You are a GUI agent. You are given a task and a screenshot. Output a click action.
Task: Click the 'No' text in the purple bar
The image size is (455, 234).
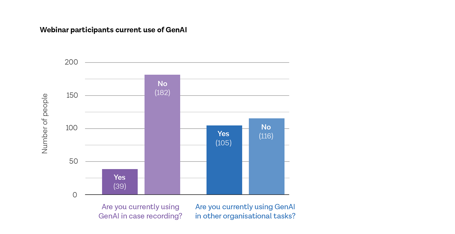pos(162,84)
